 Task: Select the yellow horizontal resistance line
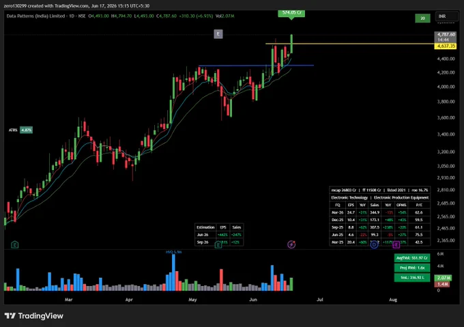pyautogui.click(x=349, y=44)
